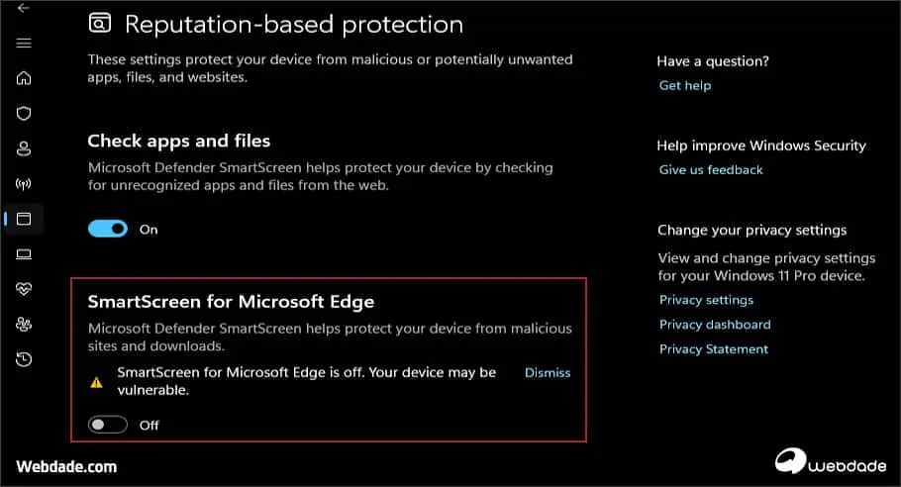
Task: Click the Get help link
Action: coord(685,86)
